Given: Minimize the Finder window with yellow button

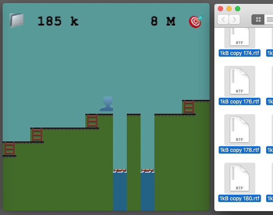Looking at the screenshot, I should pyautogui.click(x=229, y=9).
